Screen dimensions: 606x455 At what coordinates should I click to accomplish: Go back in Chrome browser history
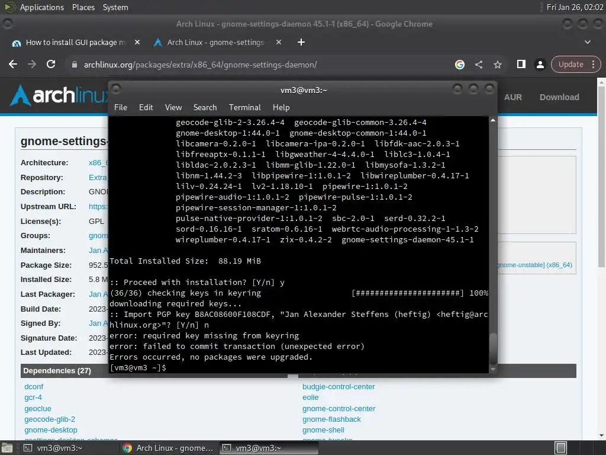point(13,64)
